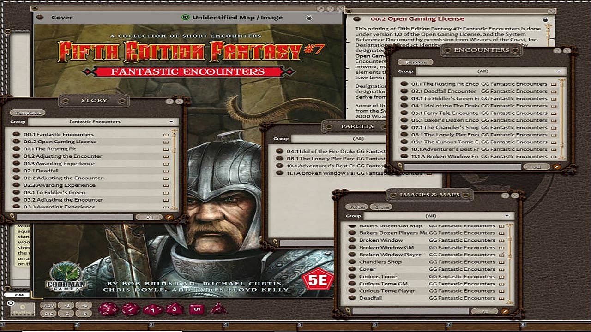
Task: Toggle the green ID identification icon on Cover image
Action: point(185,18)
